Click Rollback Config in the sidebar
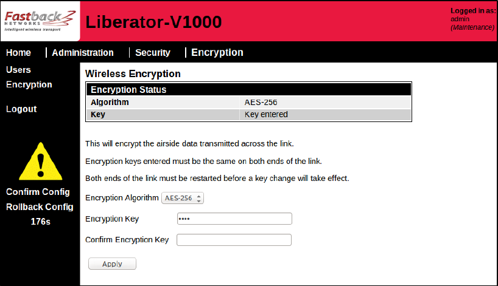Screen dimensions: 498x286 click(x=40, y=206)
